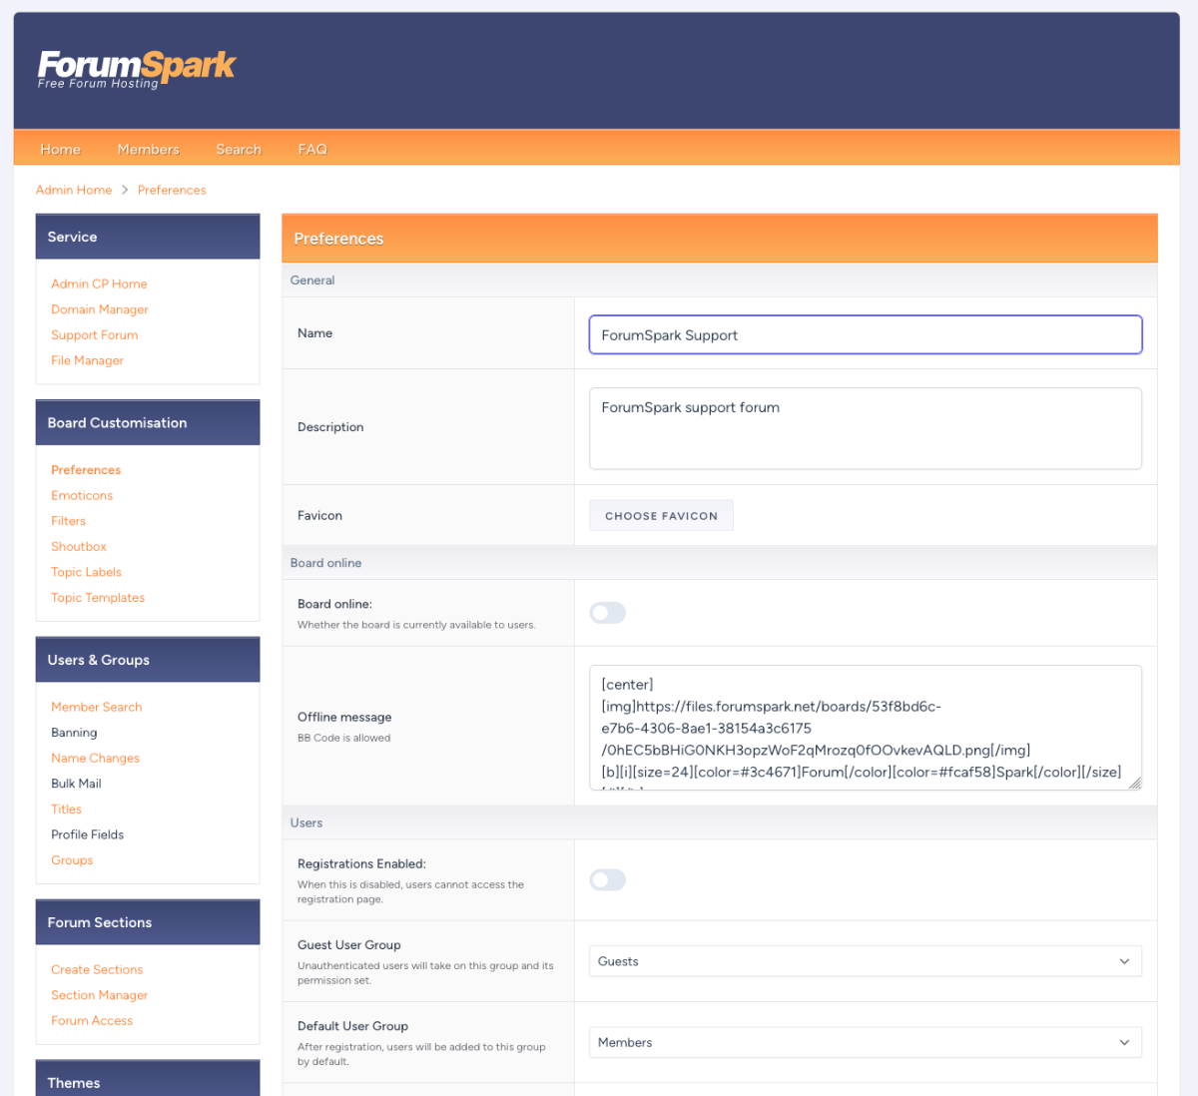The width and height of the screenshot is (1198, 1096).
Task: Open Shoutbox settings
Action: tap(79, 547)
